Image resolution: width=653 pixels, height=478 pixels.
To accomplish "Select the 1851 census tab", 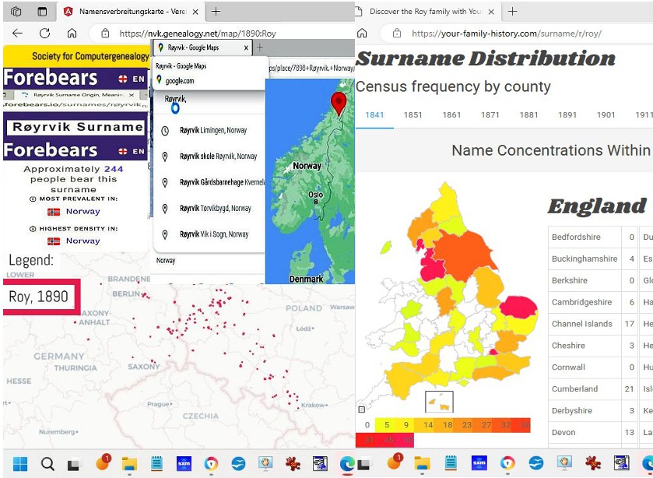I will 413,115.
